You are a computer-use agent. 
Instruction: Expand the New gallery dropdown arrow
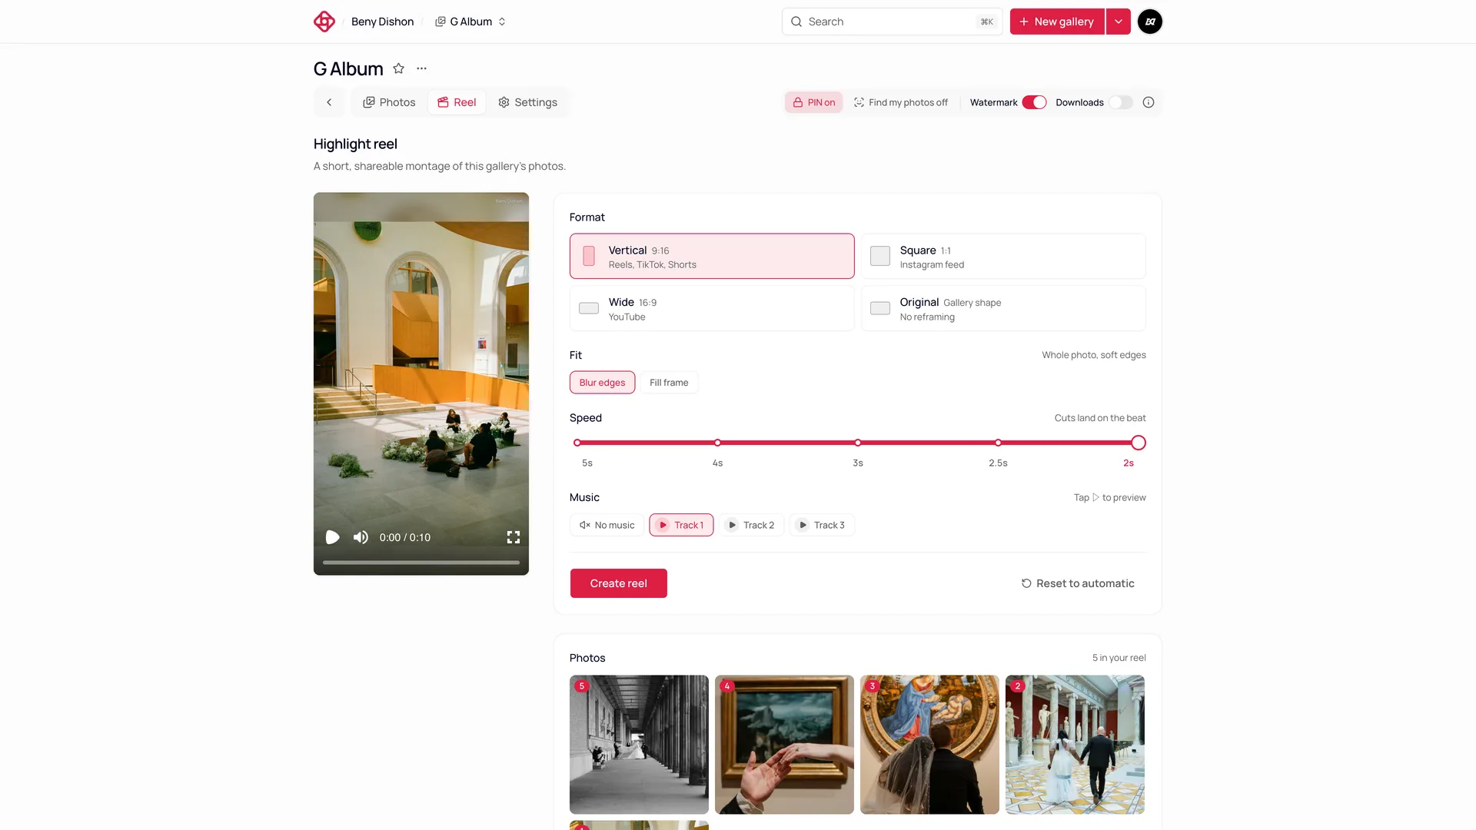point(1119,22)
